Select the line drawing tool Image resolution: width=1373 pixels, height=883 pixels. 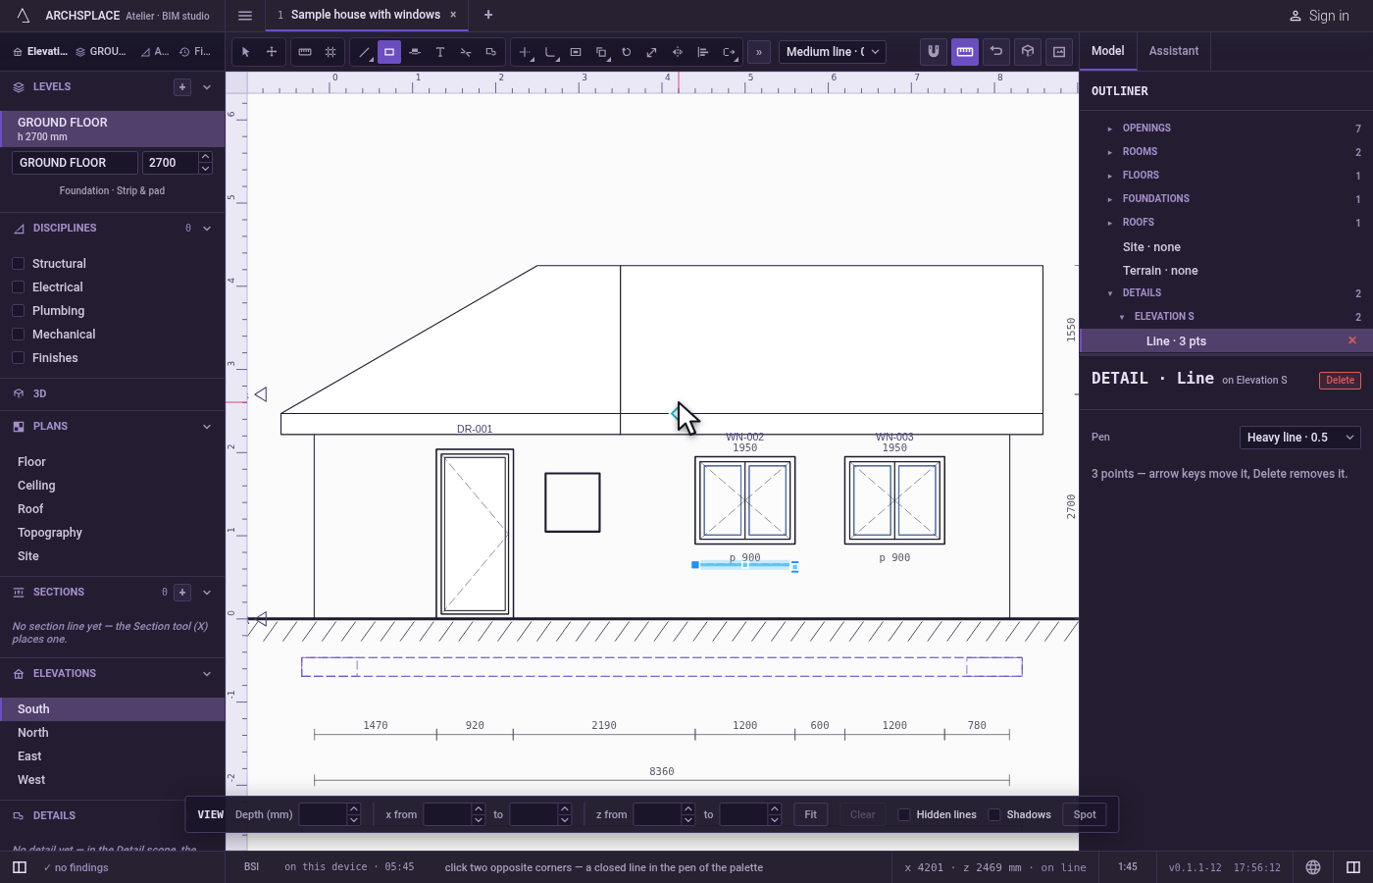[364, 52]
